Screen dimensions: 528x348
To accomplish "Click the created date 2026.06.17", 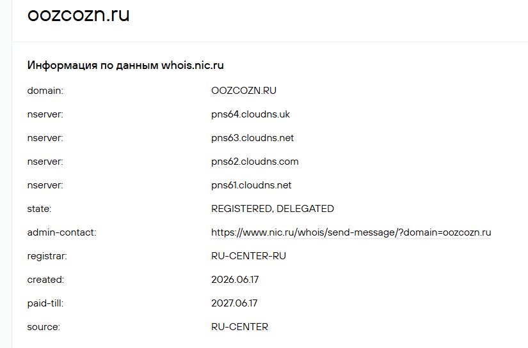I will 235,280.
